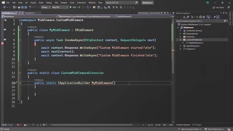Click Switch Views icon in Solution Explorer
This screenshot has height=131, width=233.
[x=188, y=17]
